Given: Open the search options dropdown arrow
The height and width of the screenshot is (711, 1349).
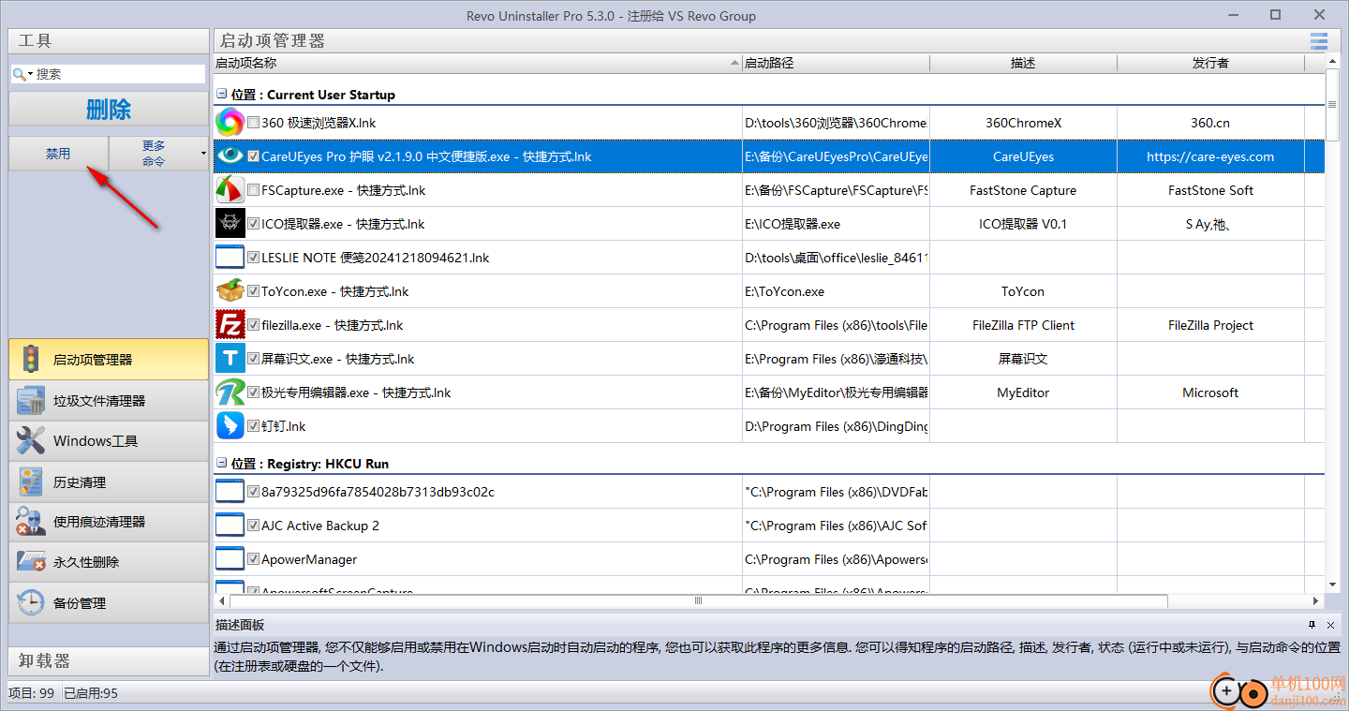Looking at the screenshot, I should (x=30, y=74).
